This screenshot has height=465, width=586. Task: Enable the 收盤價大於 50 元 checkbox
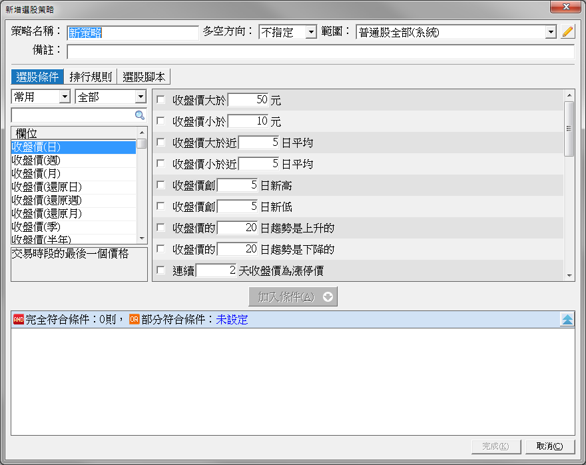coord(160,101)
